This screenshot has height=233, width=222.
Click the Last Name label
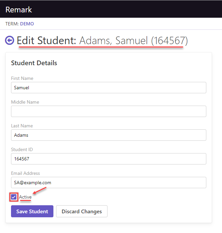(22, 126)
